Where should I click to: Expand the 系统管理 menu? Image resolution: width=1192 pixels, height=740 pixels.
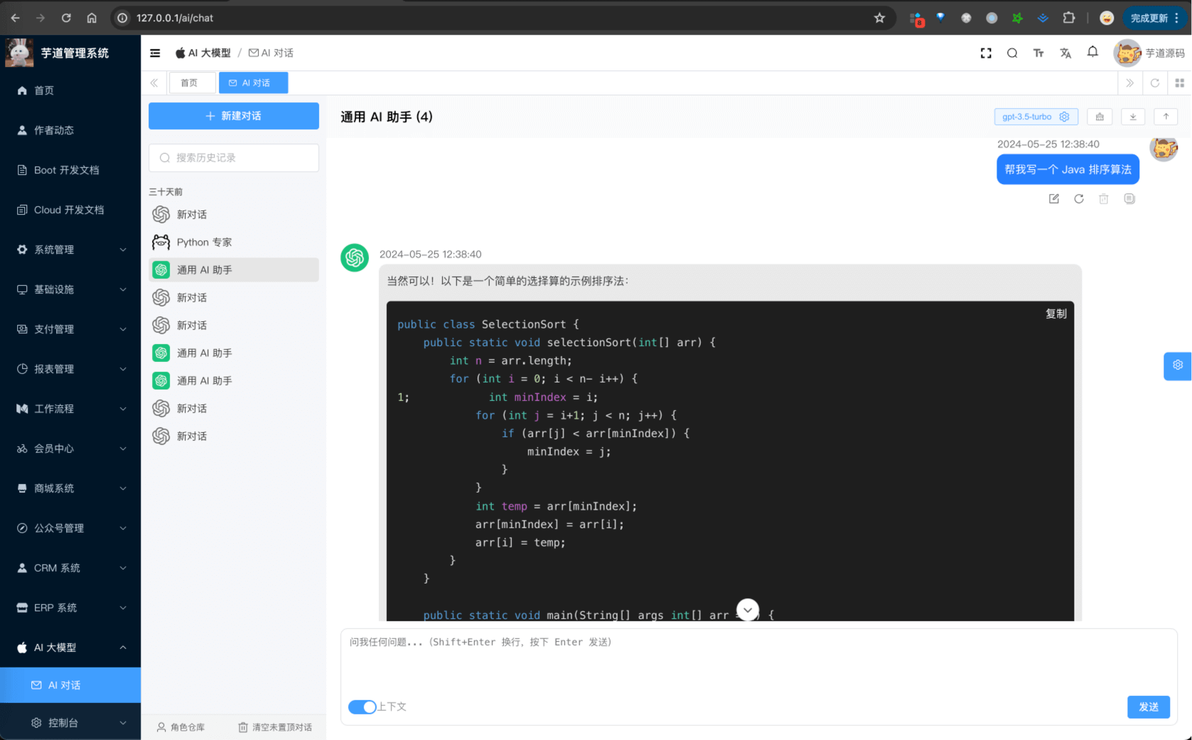tap(70, 250)
